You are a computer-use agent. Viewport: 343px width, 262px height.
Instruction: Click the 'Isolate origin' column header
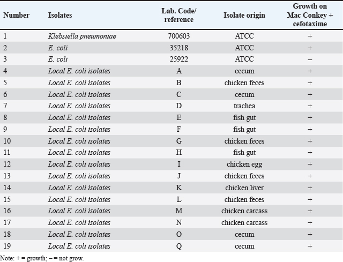pos(244,16)
